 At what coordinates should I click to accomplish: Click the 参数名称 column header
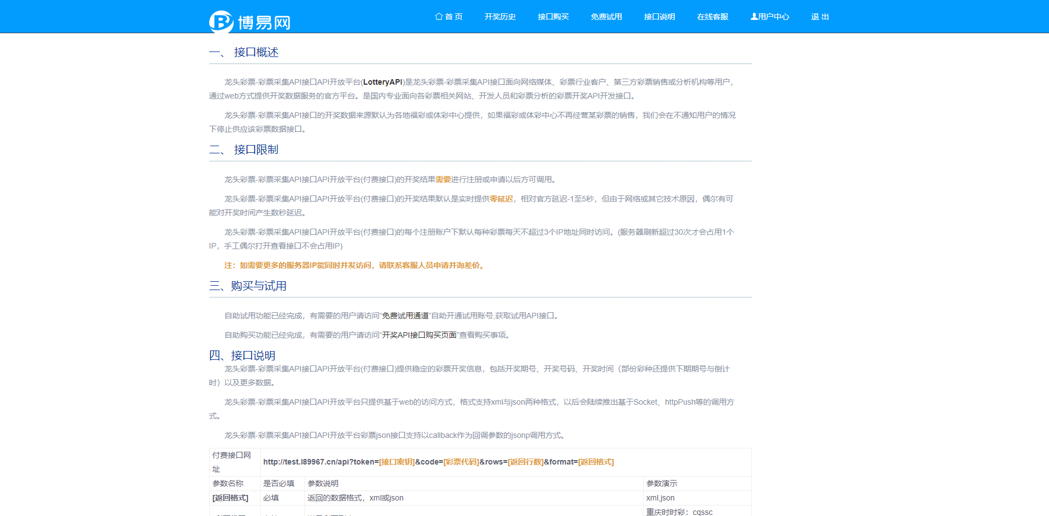(235, 483)
